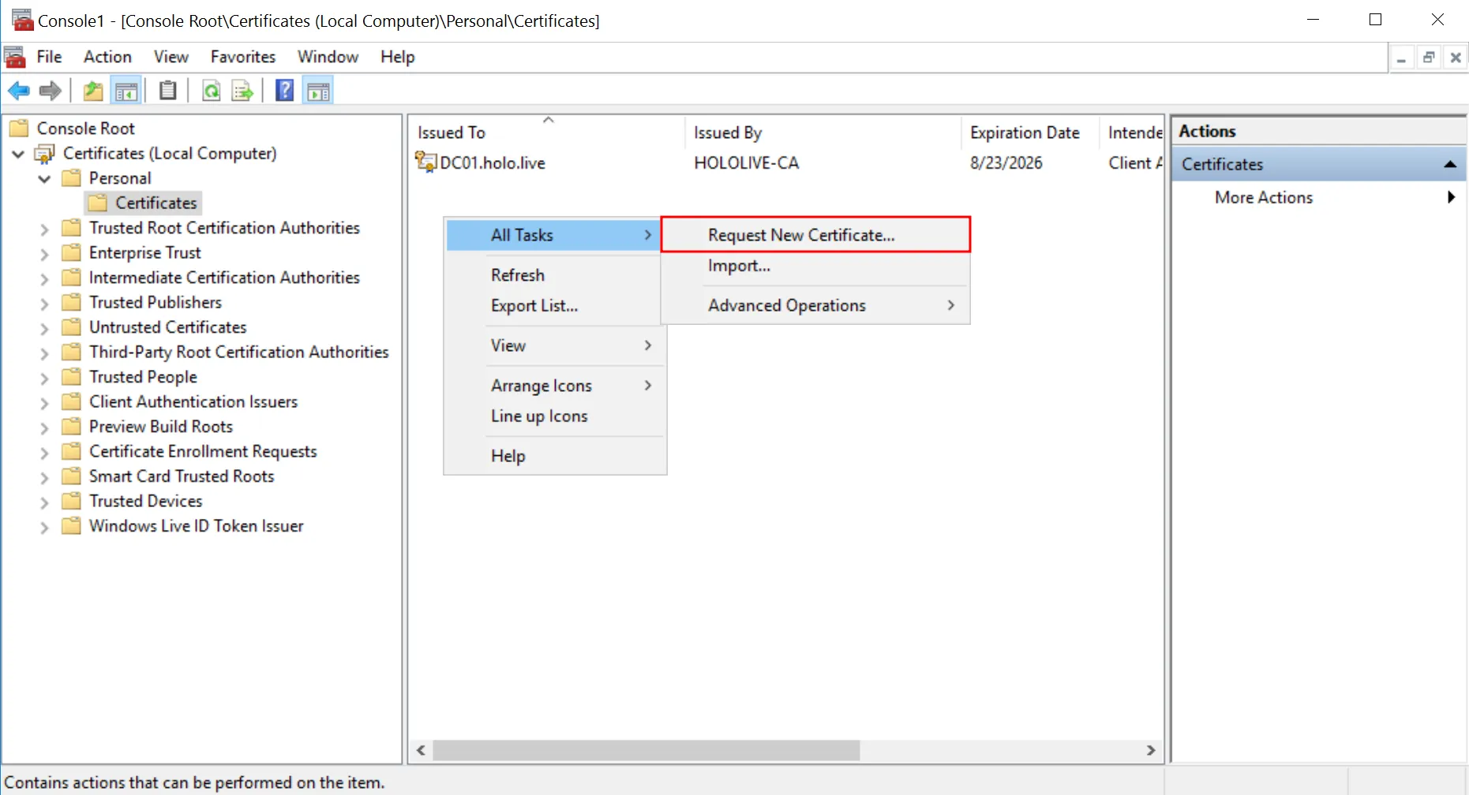
Task: Toggle the Show/Hide Console Tree icon
Action: (126, 91)
